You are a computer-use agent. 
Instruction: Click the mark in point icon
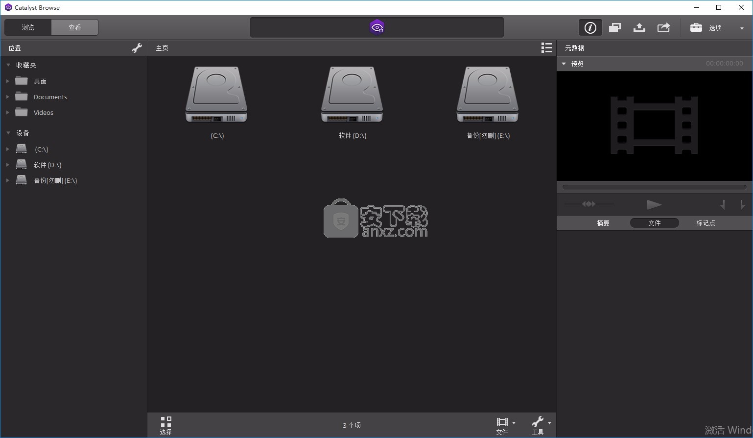coord(723,205)
